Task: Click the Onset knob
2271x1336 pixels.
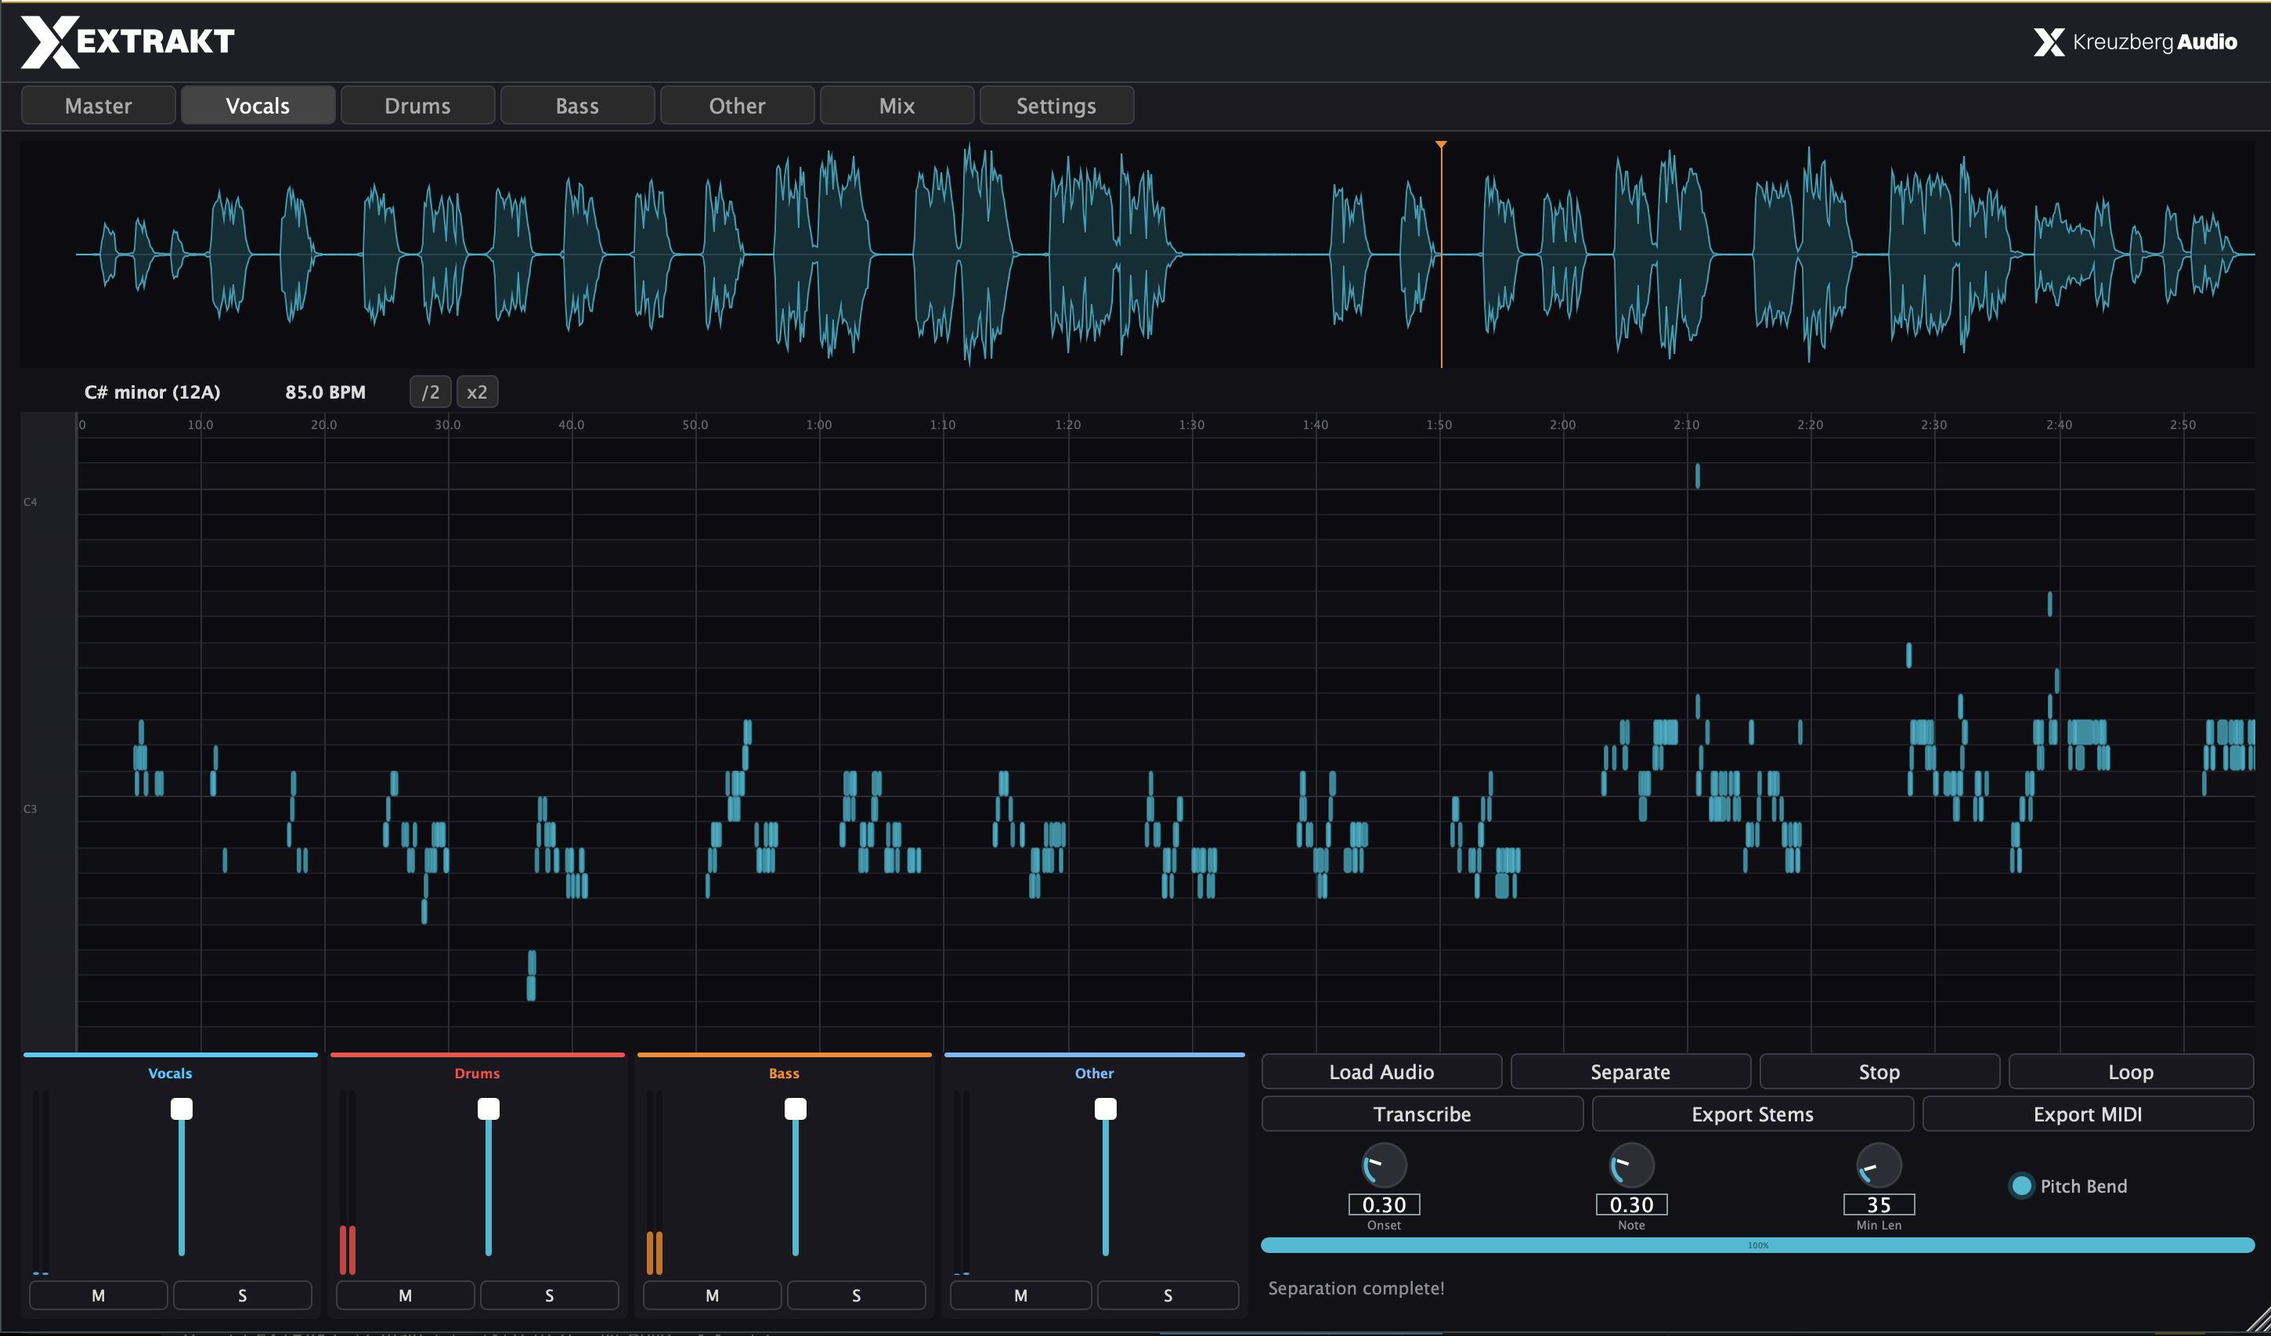Action: coord(1385,1165)
